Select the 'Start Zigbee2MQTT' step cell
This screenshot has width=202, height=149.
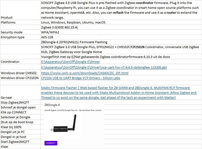(20, 142)
